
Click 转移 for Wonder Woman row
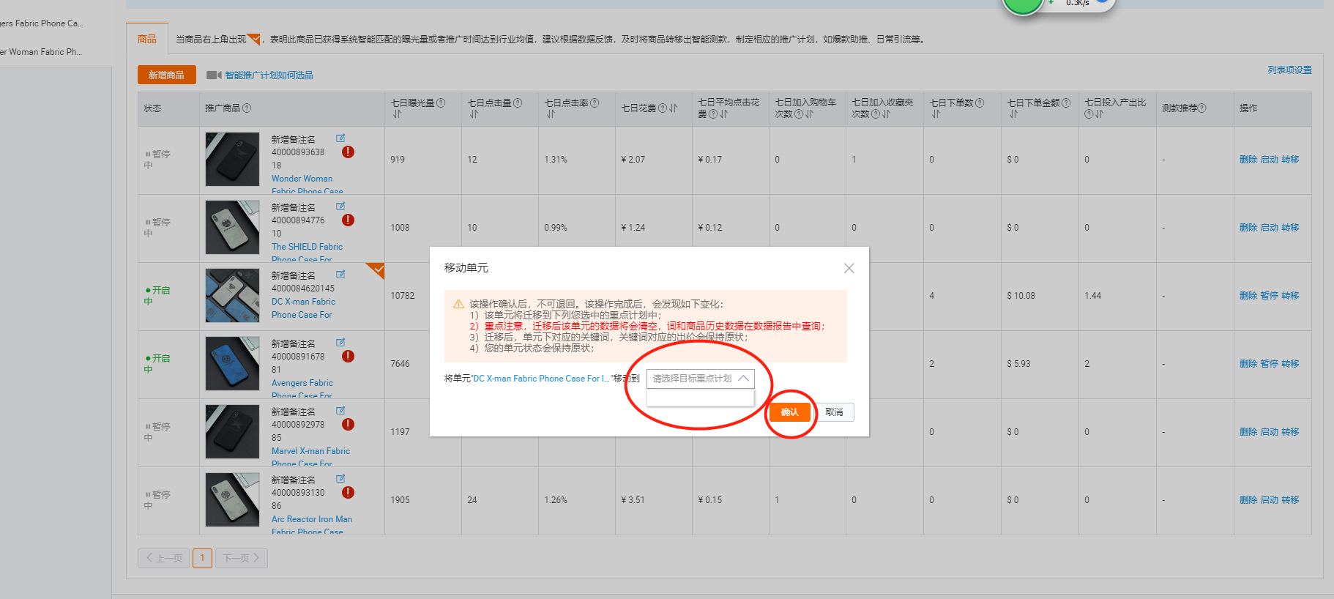click(1290, 160)
